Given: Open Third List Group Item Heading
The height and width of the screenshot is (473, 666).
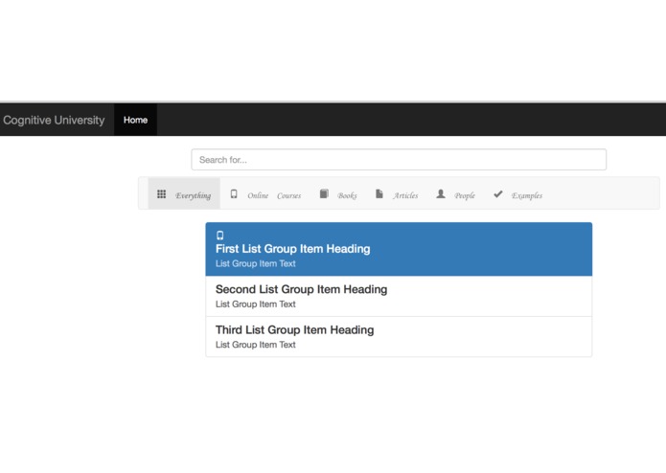Looking at the screenshot, I should tap(294, 330).
